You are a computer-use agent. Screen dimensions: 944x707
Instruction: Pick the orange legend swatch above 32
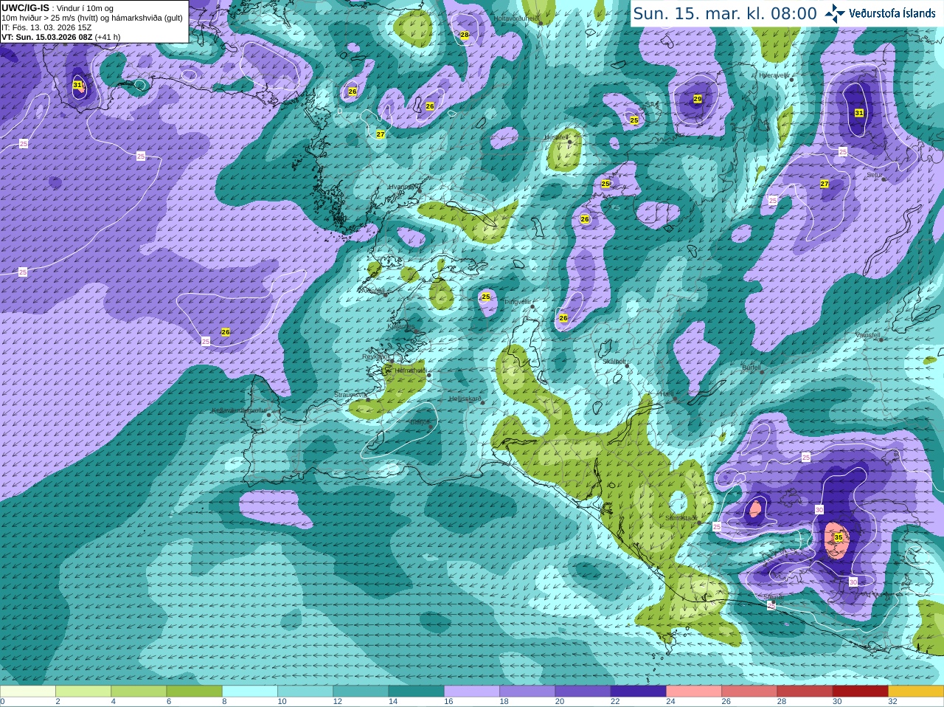[x=916, y=692]
